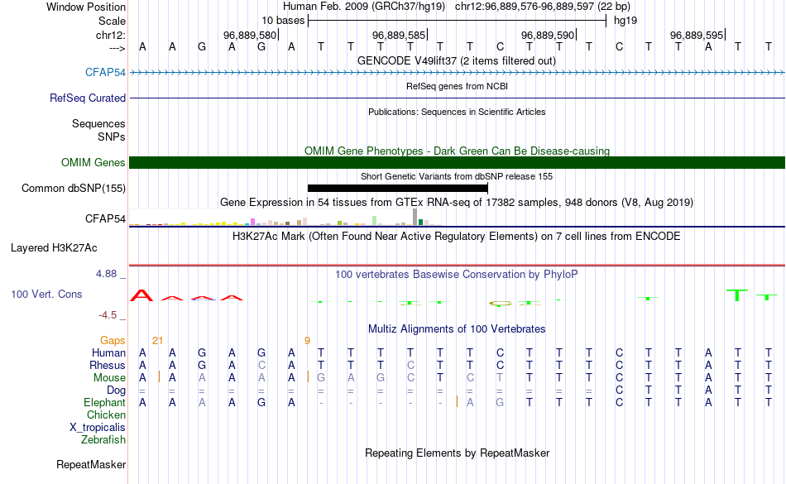
Task: Select the RefSeq Curated track label
Action: 87,98
